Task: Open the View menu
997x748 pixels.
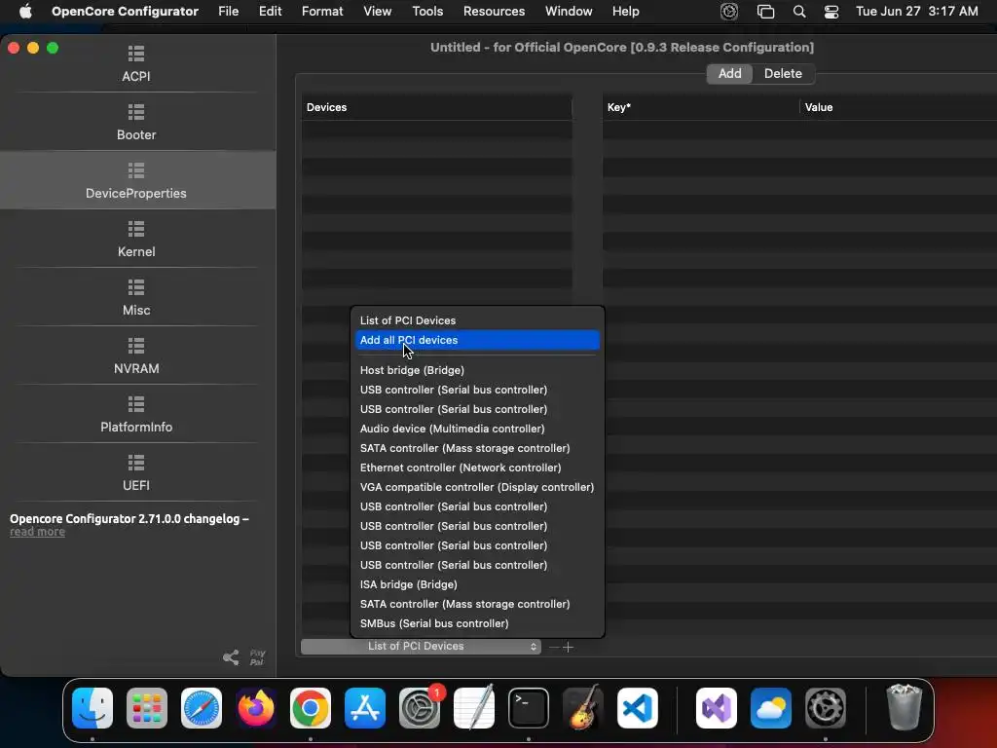Action: point(377,12)
